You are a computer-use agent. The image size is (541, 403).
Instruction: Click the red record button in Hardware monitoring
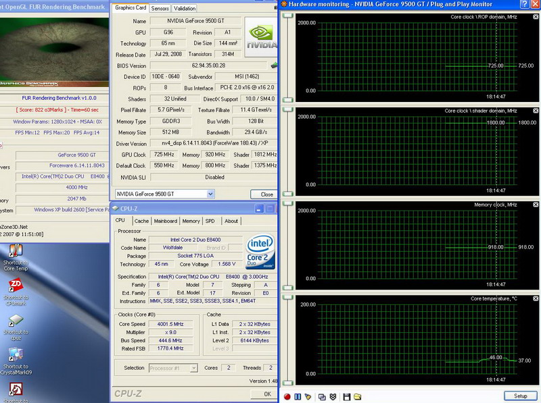coord(287,397)
